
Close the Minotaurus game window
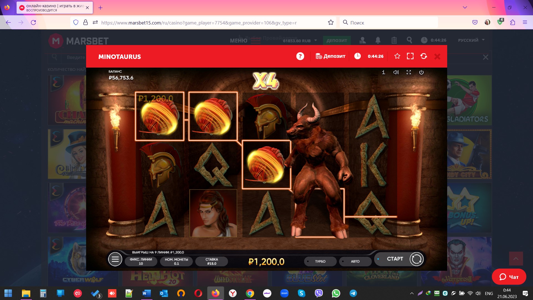click(437, 57)
